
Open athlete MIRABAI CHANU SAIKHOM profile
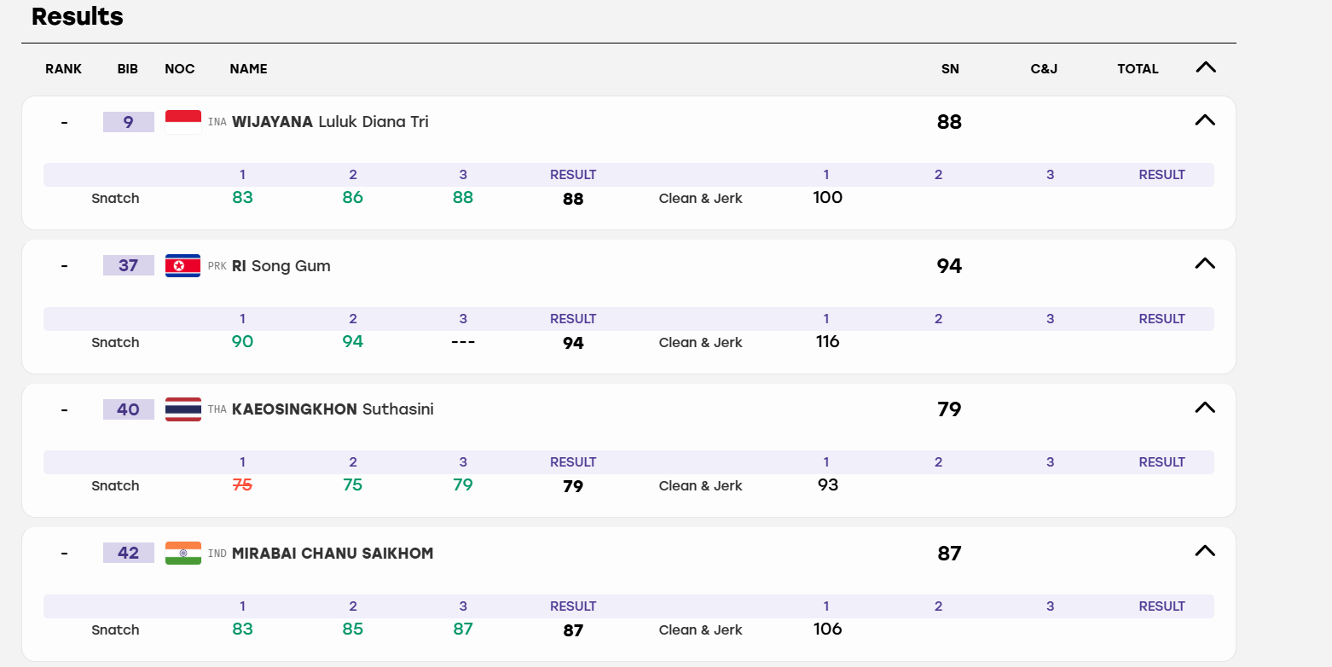point(333,554)
